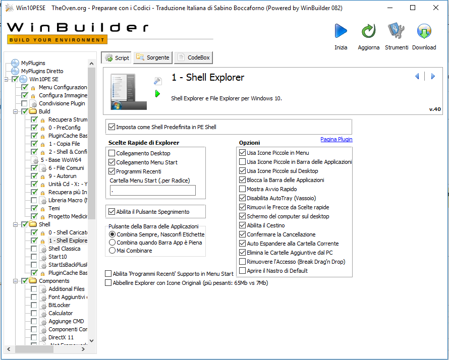The width and height of the screenshot is (449, 360).
Task: Toggle Programmi Recenti checkbox
Action: pos(111,171)
